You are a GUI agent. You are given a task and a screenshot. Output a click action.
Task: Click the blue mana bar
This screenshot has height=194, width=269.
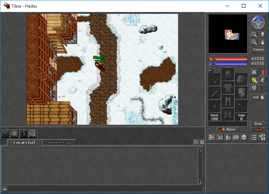click(231, 64)
